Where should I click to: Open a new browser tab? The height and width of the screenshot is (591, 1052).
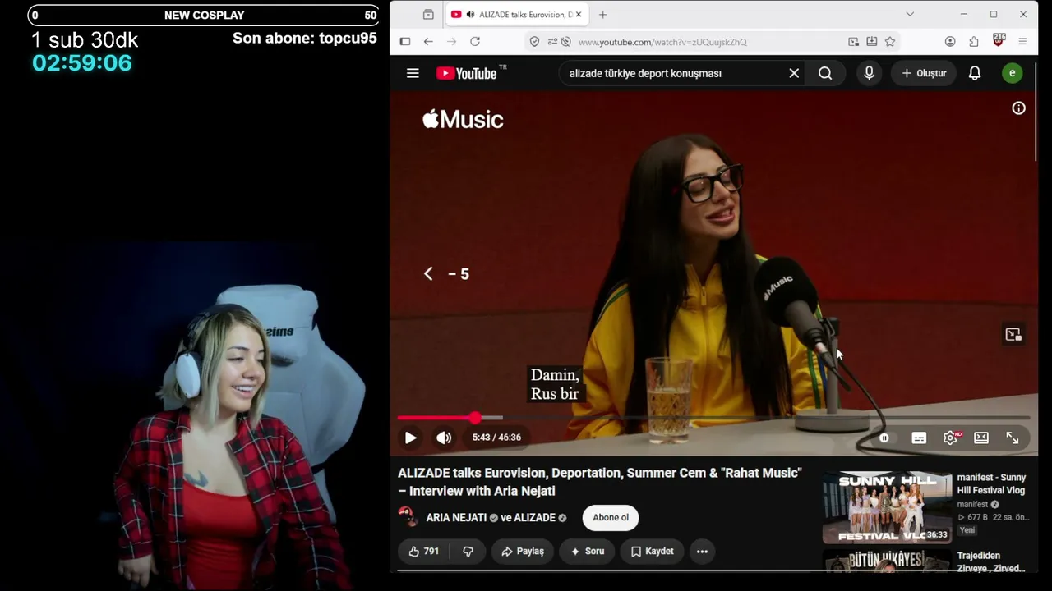point(602,15)
